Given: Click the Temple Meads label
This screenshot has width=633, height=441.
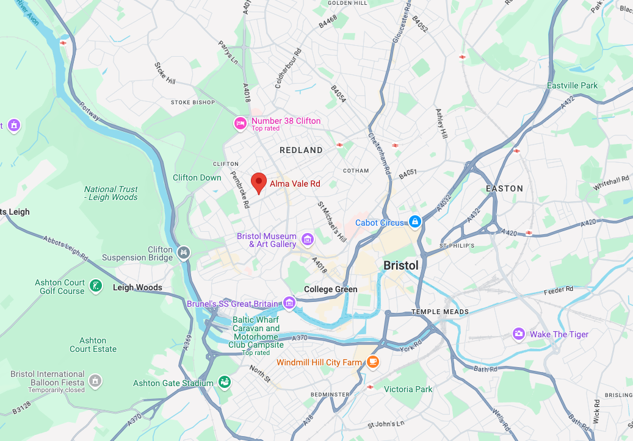Looking at the screenshot, I should [x=440, y=312].
